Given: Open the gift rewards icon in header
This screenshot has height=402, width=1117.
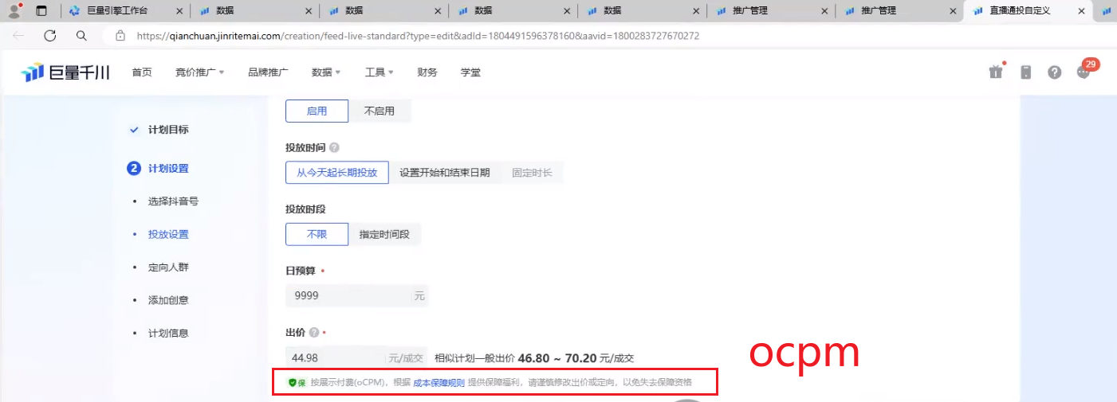Looking at the screenshot, I should click(x=996, y=72).
